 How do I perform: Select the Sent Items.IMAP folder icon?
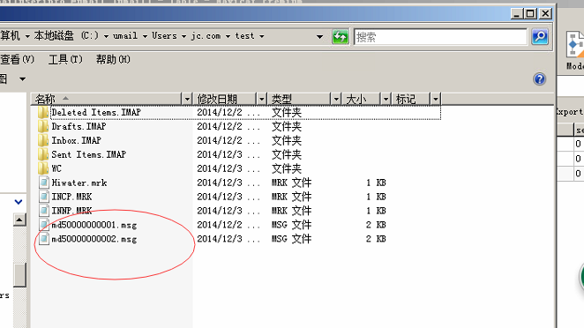(x=43, y=154)
